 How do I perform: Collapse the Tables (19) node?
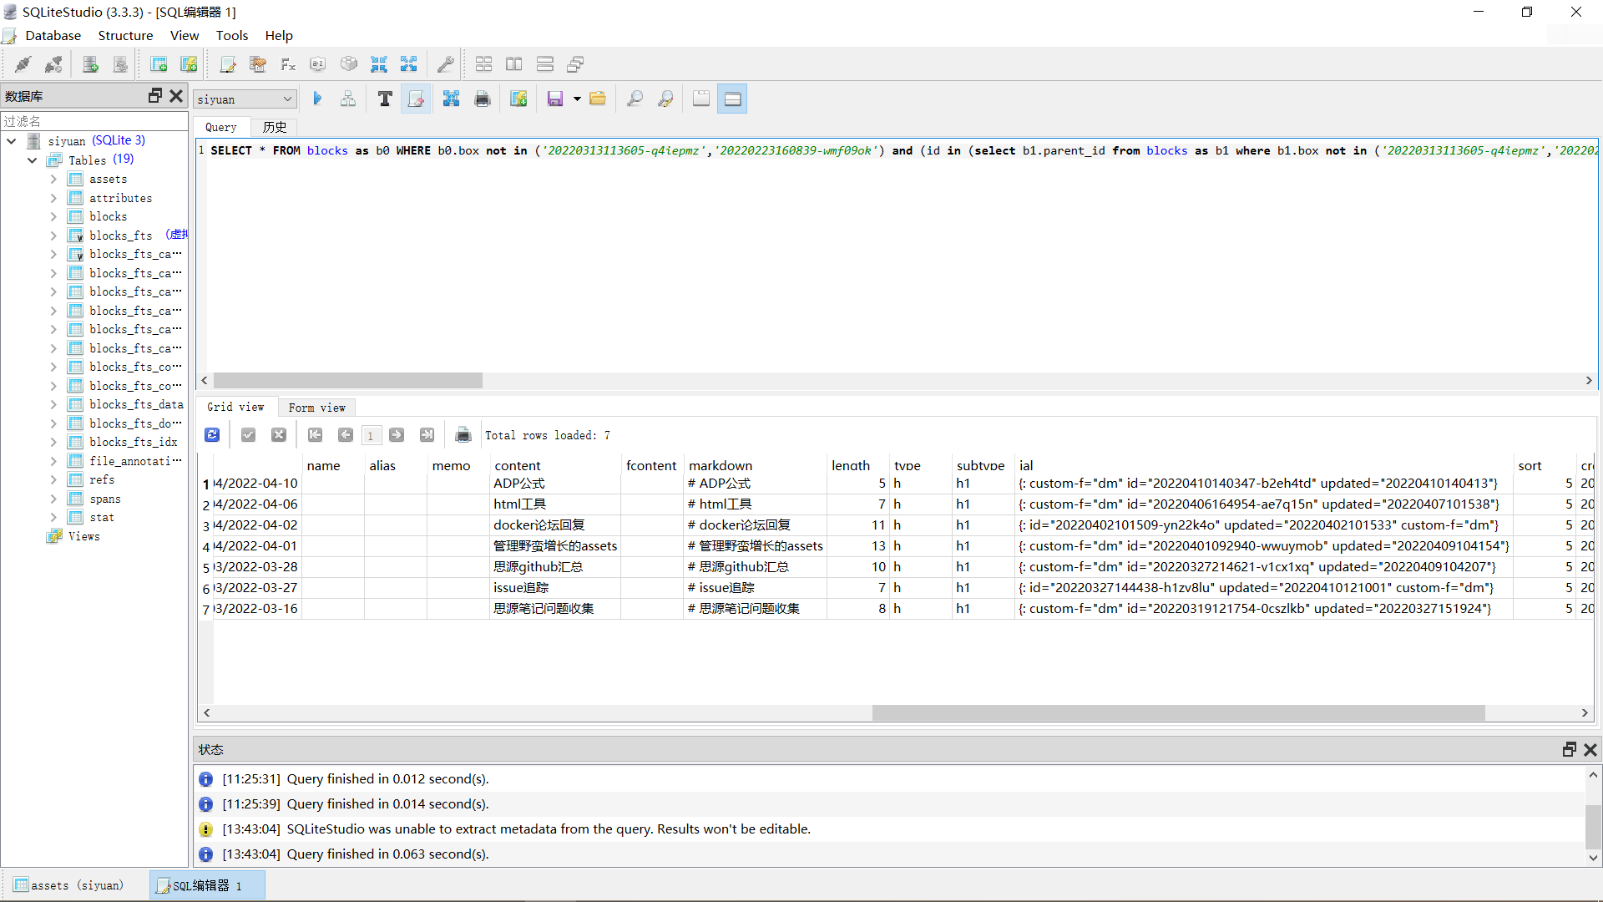click(33, 160)
